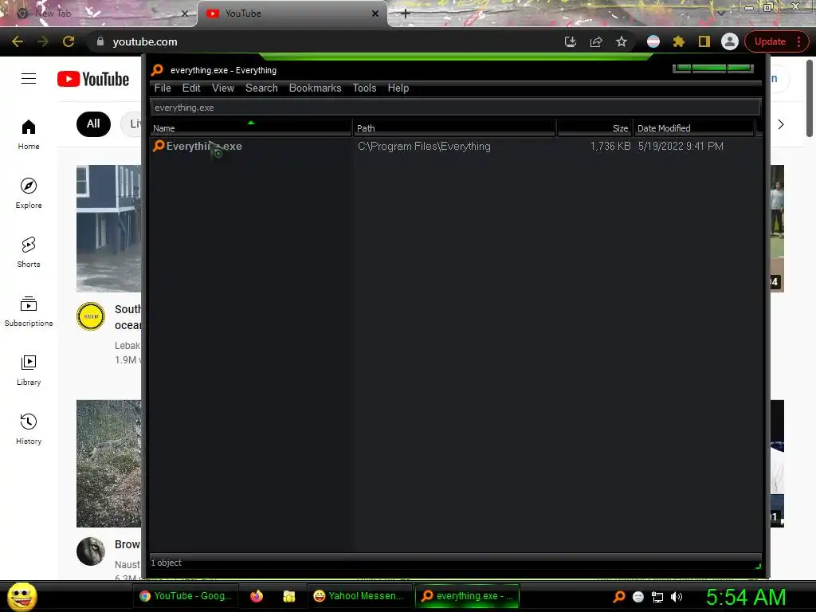Open the Help menu in Everything
The image size is (816, 612).
click(x=398, y=88)
